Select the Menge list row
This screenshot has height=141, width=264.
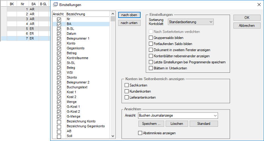[81, 102]
